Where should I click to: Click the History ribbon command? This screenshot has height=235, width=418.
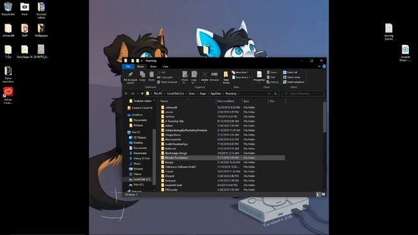(272, 82)
